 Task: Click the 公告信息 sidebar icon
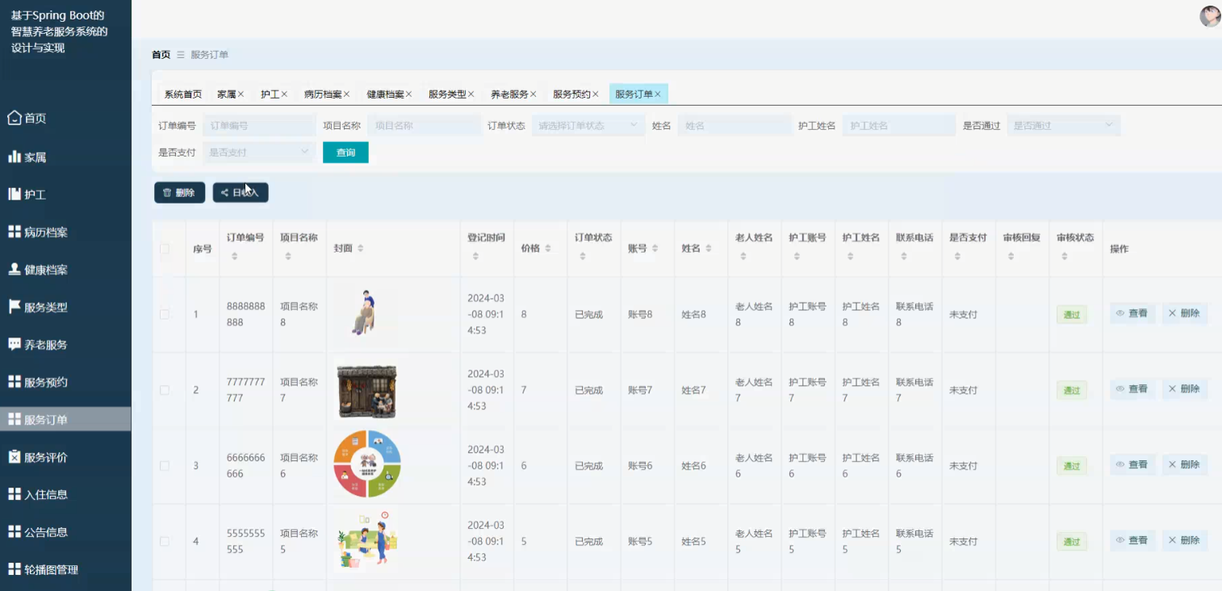(x=13, y=531)
